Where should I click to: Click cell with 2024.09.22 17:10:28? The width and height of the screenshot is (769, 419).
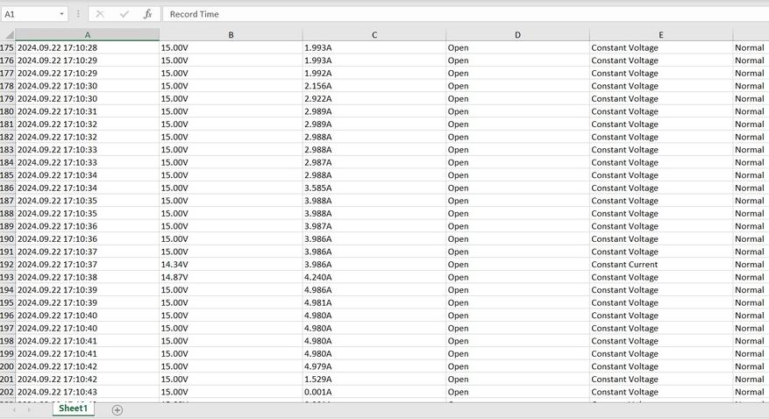pos(88,47)
